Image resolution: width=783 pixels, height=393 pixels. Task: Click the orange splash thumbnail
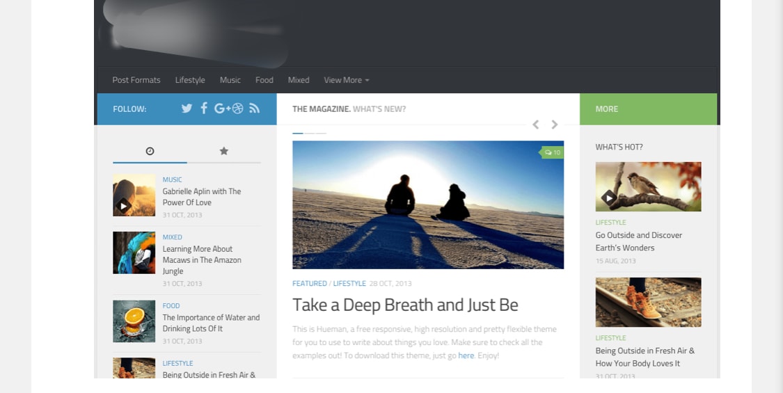pos(134,321)
